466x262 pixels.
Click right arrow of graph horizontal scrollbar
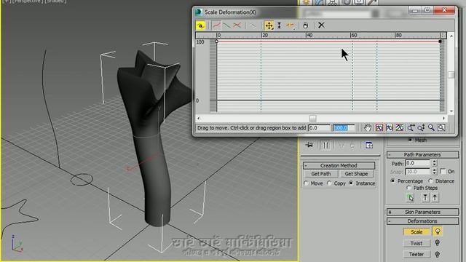[444, 118]
